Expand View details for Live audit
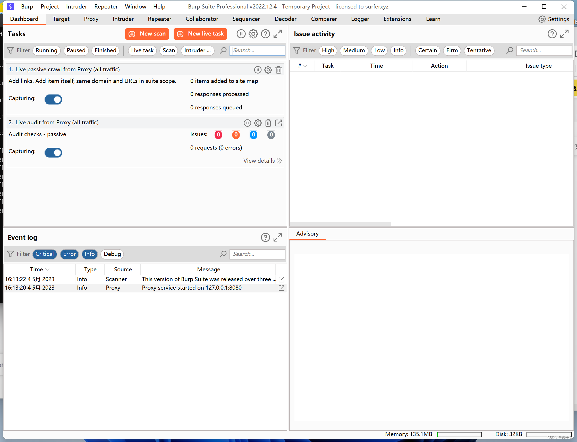This screenshot has width=577, height=442. (262, 161)
